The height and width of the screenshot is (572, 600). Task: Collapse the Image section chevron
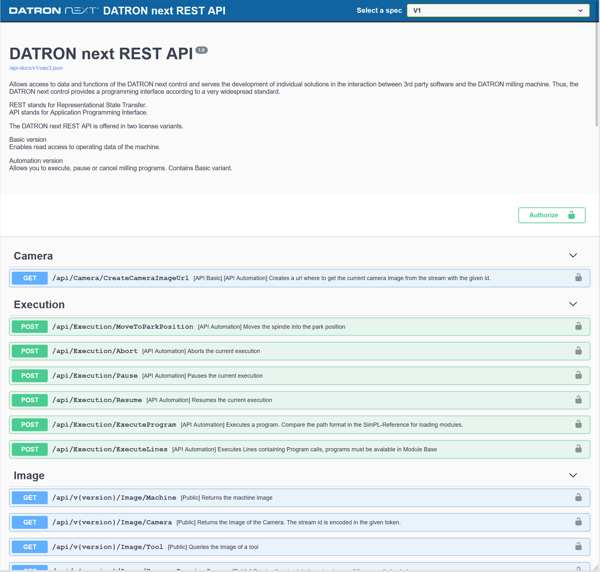[x=573, y=475]
